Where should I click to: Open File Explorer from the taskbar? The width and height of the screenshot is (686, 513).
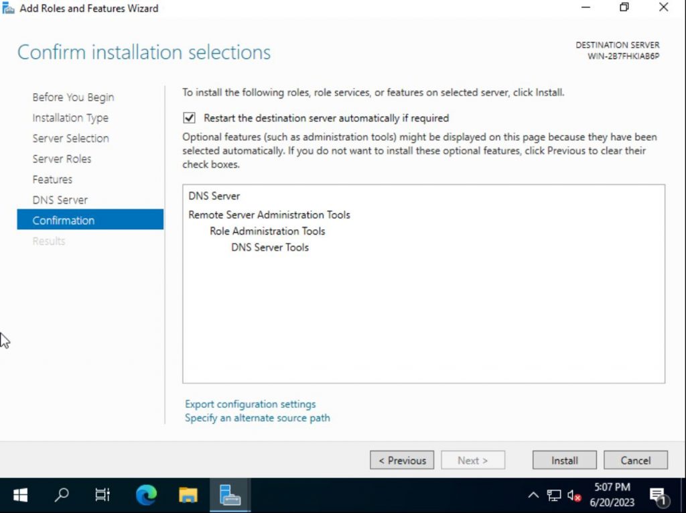[x=188, y=495]
